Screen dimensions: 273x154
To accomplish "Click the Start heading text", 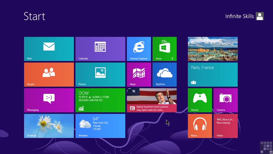I will 34,16.
